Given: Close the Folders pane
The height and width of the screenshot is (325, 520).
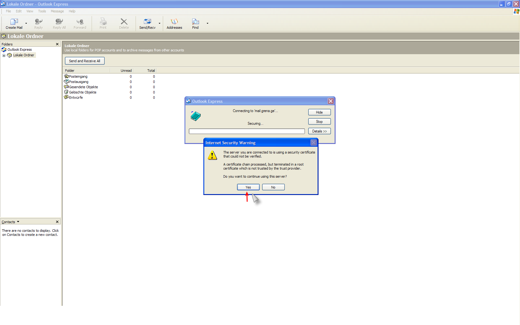Looking at the screenshot, I should [57, 44].
